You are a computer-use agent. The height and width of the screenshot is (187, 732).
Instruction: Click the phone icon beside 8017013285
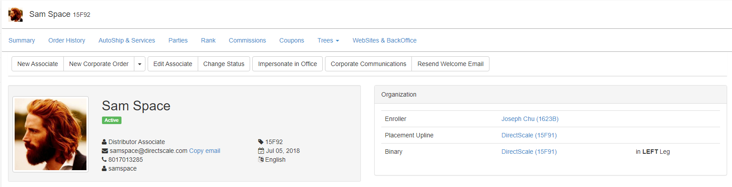pyautogui.click(x=104, y=160)
